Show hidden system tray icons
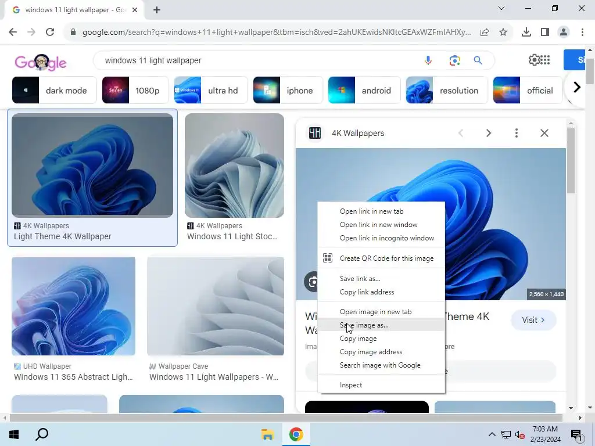 pos(492,434)
